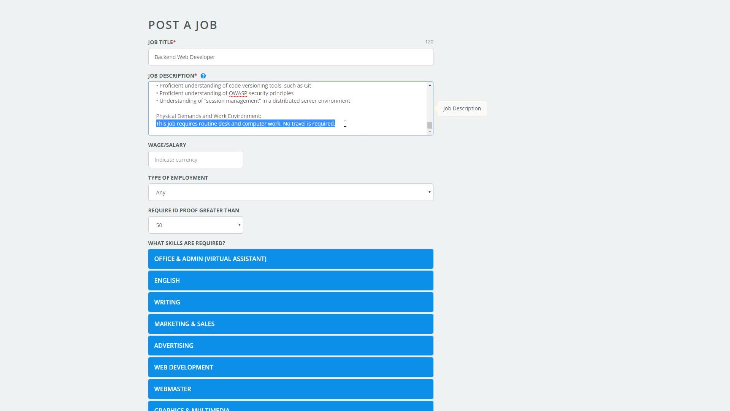Expand the Writing skills section
Screen dimensions: 730x411
pyautogui.click(x=290, y=302)
